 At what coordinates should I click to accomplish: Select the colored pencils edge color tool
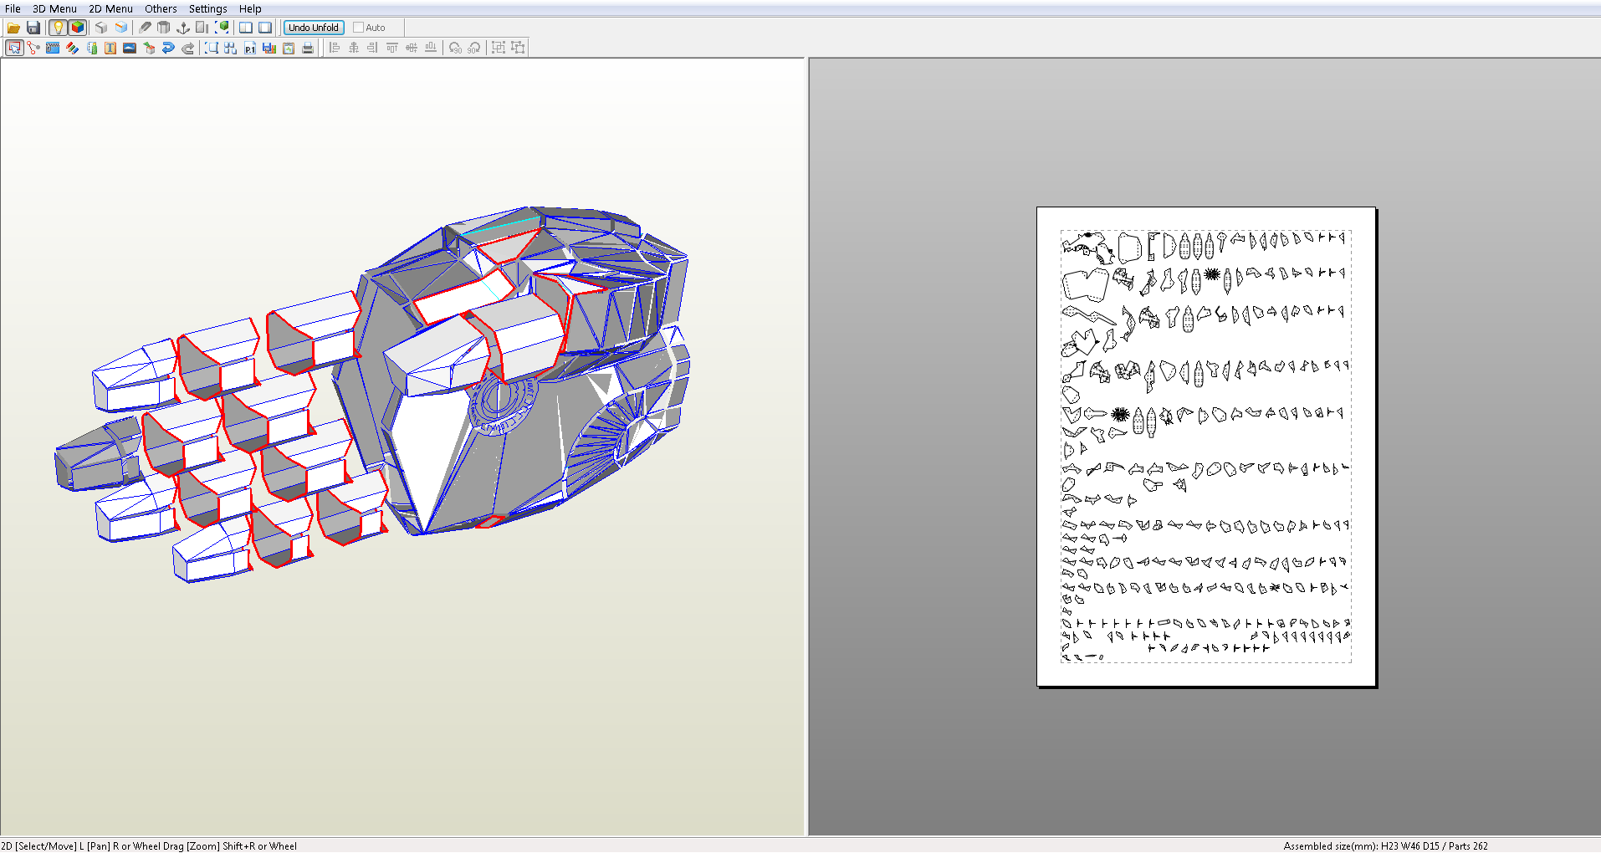[72, 48]
